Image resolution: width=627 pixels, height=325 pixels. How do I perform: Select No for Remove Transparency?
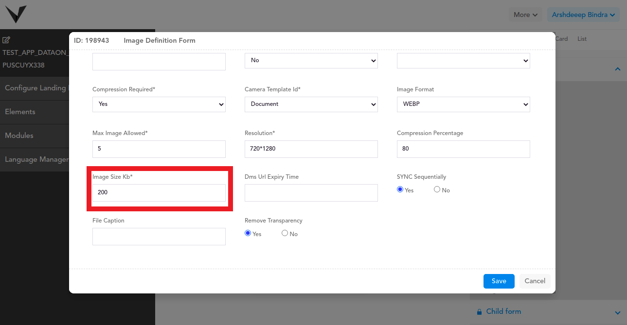pos(285,233)
